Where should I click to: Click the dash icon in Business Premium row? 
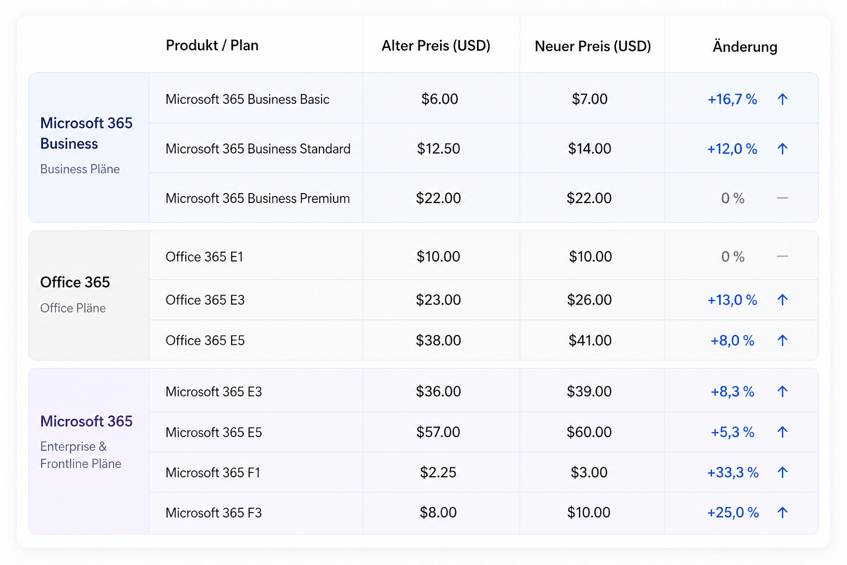(x=782, y=198)
